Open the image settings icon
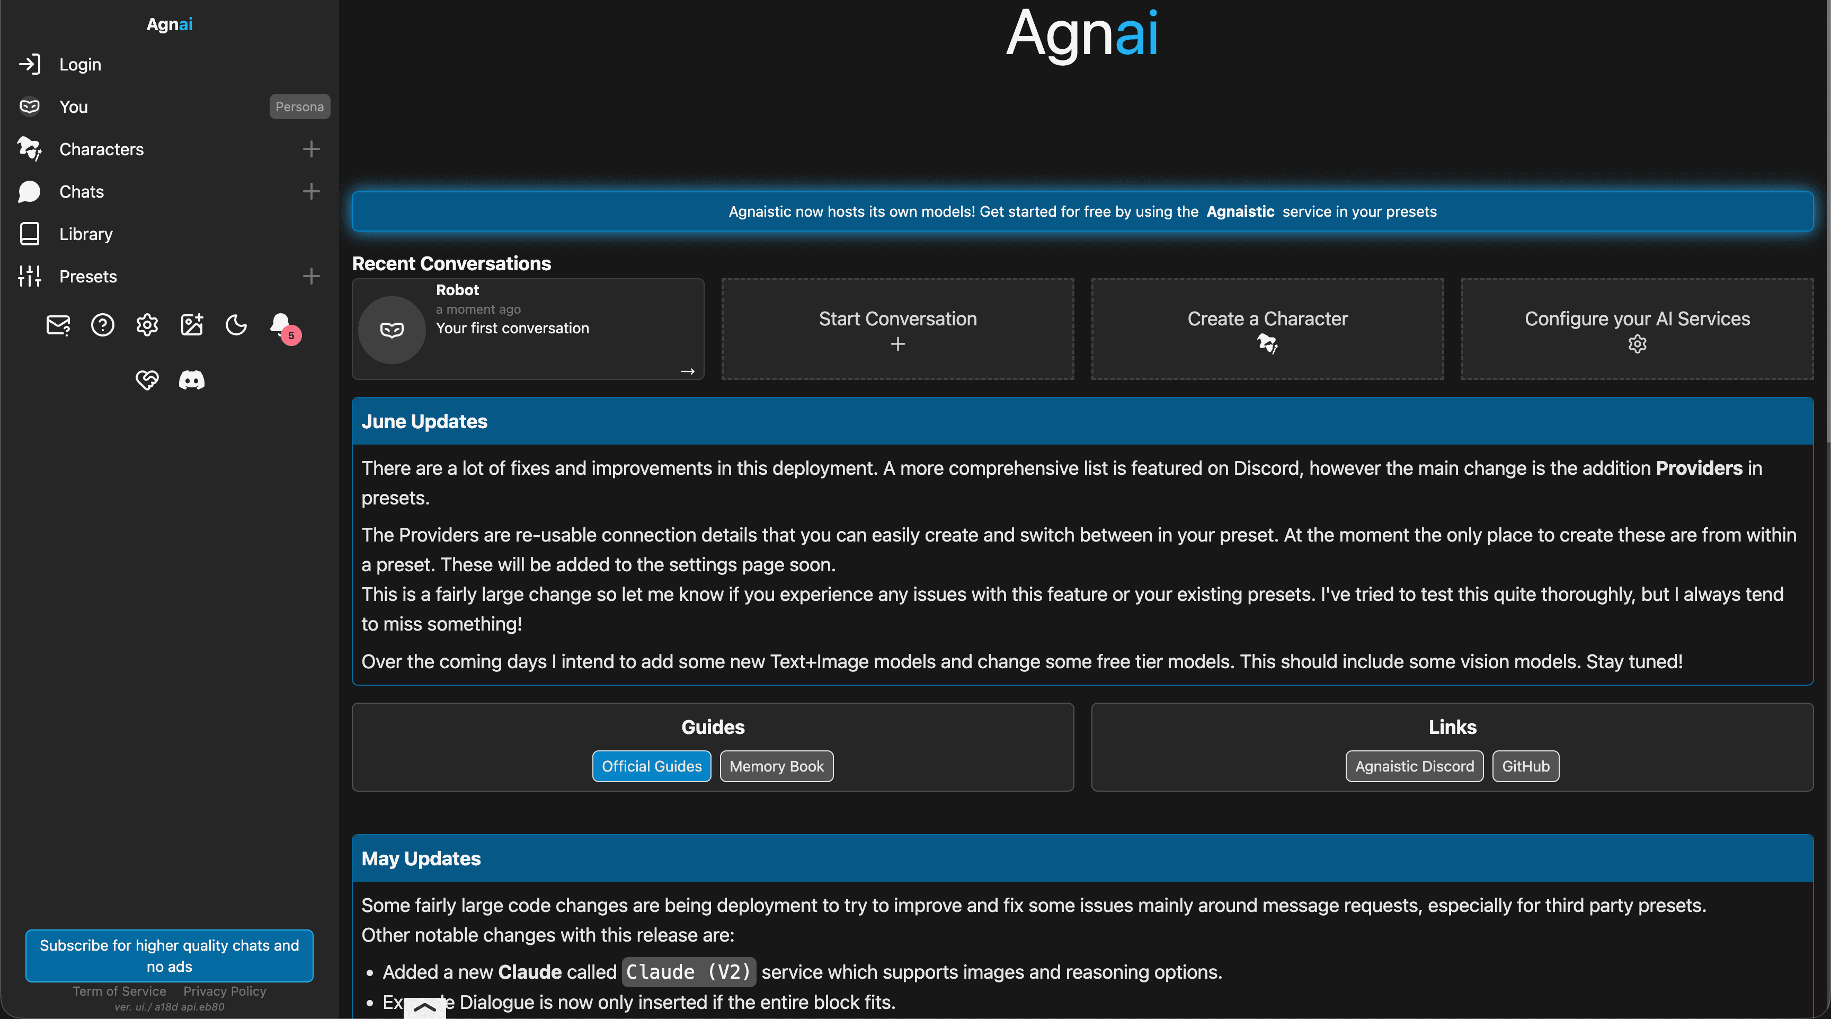 pos(192,325)
